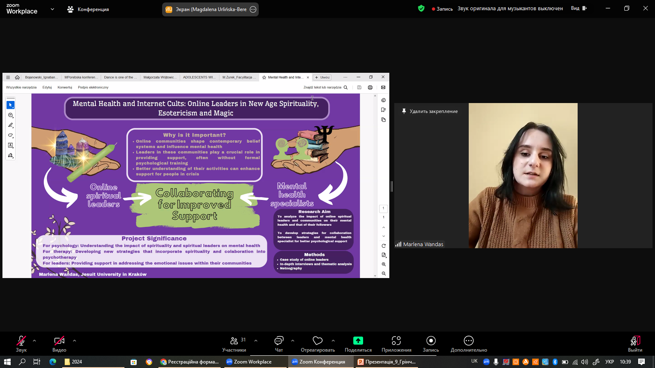Open screen share options for Magdalena's screen

point(253,9)
